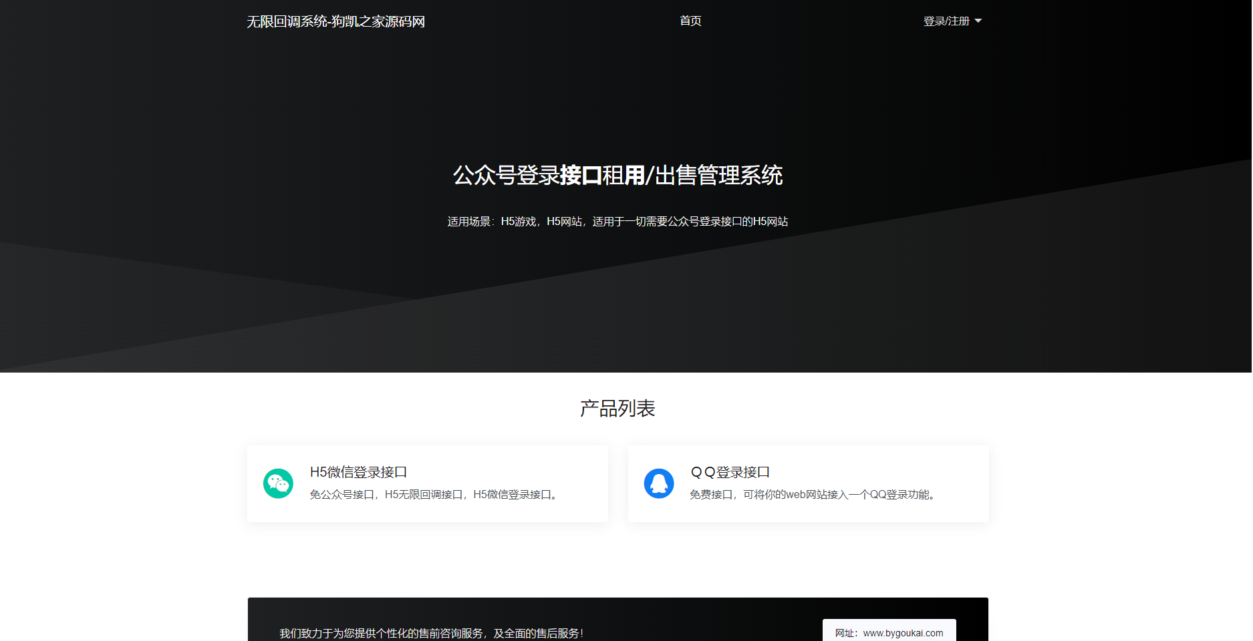Open the 登录/注册 dropdown menu
This screenshot has width=1253, height=641.
click(946, 21)
